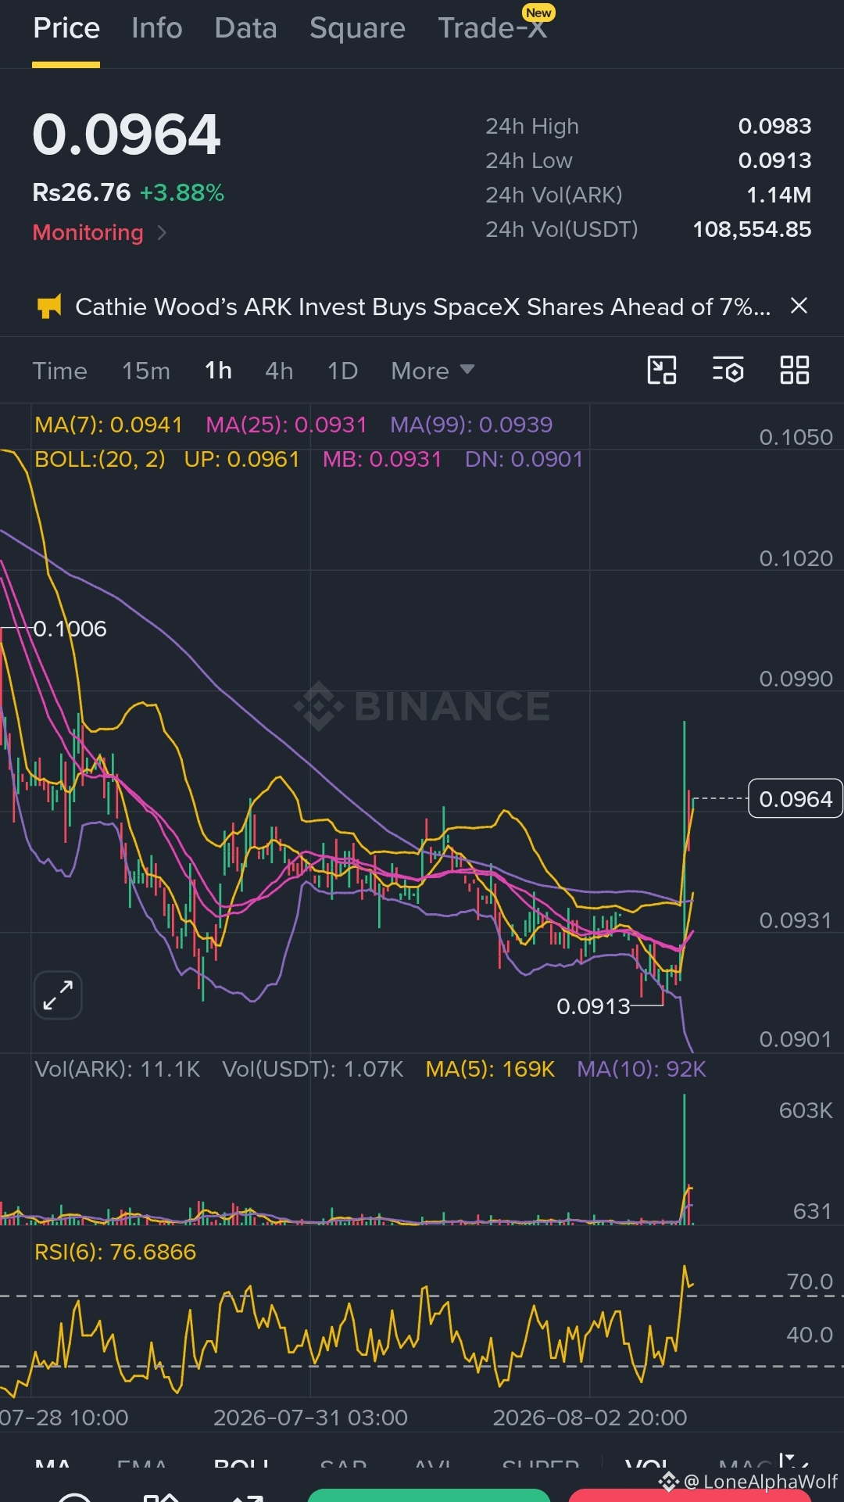Open the chevron next to Monitoring
This screenshot has width=844, height=1502.
tap(162, 232)
